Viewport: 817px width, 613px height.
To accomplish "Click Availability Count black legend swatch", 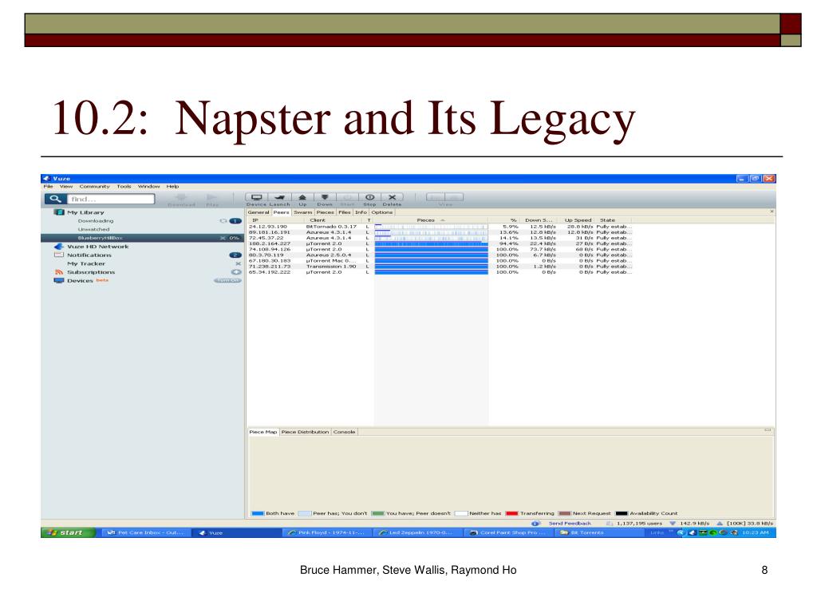I will click(x=622, y=513).
